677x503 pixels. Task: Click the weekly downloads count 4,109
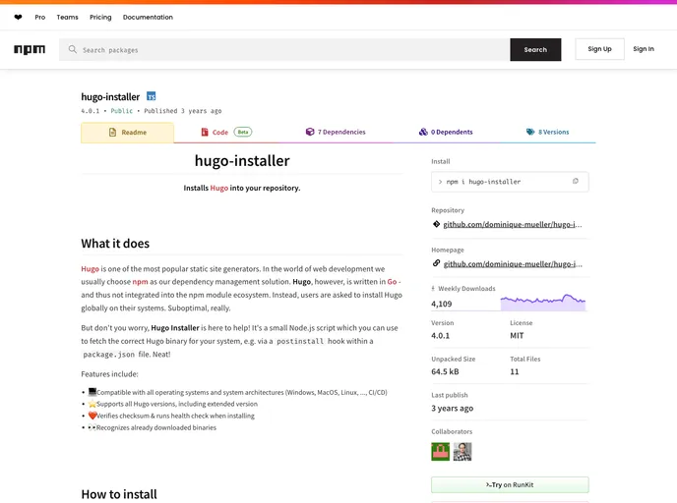441,304
